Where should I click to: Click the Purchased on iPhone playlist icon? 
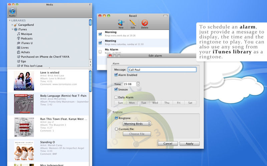19,57
